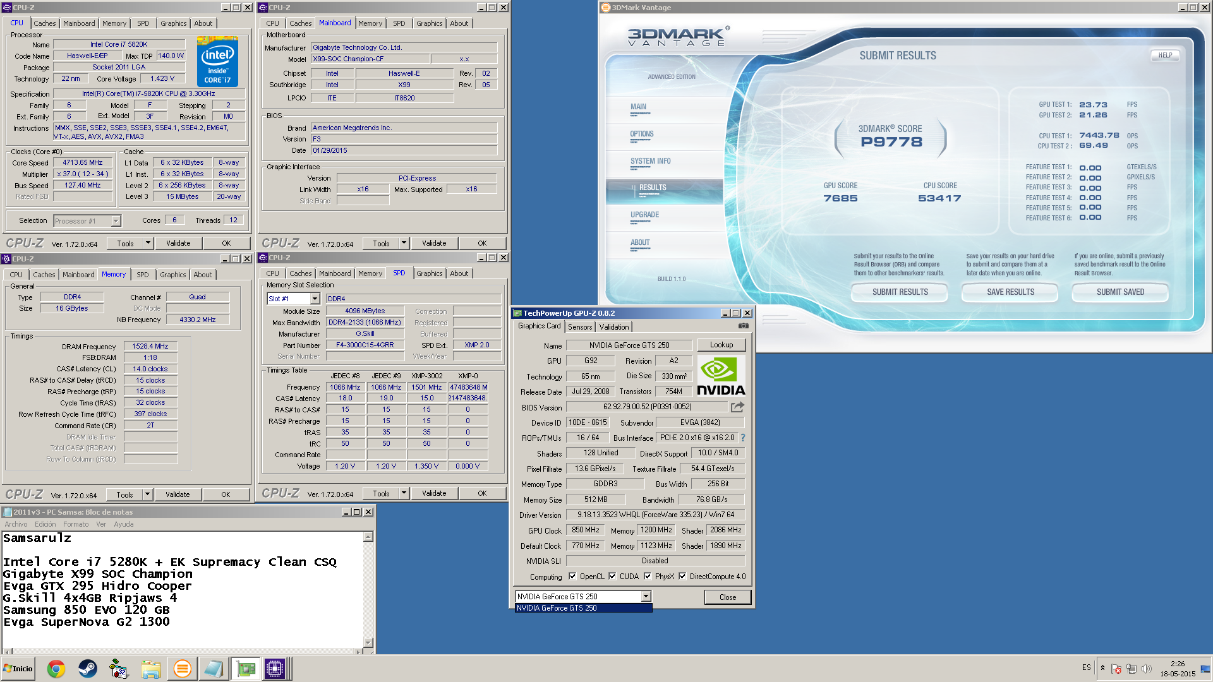Select GeForce GTS 250 in dropdown list

click(x=583, y=608)
